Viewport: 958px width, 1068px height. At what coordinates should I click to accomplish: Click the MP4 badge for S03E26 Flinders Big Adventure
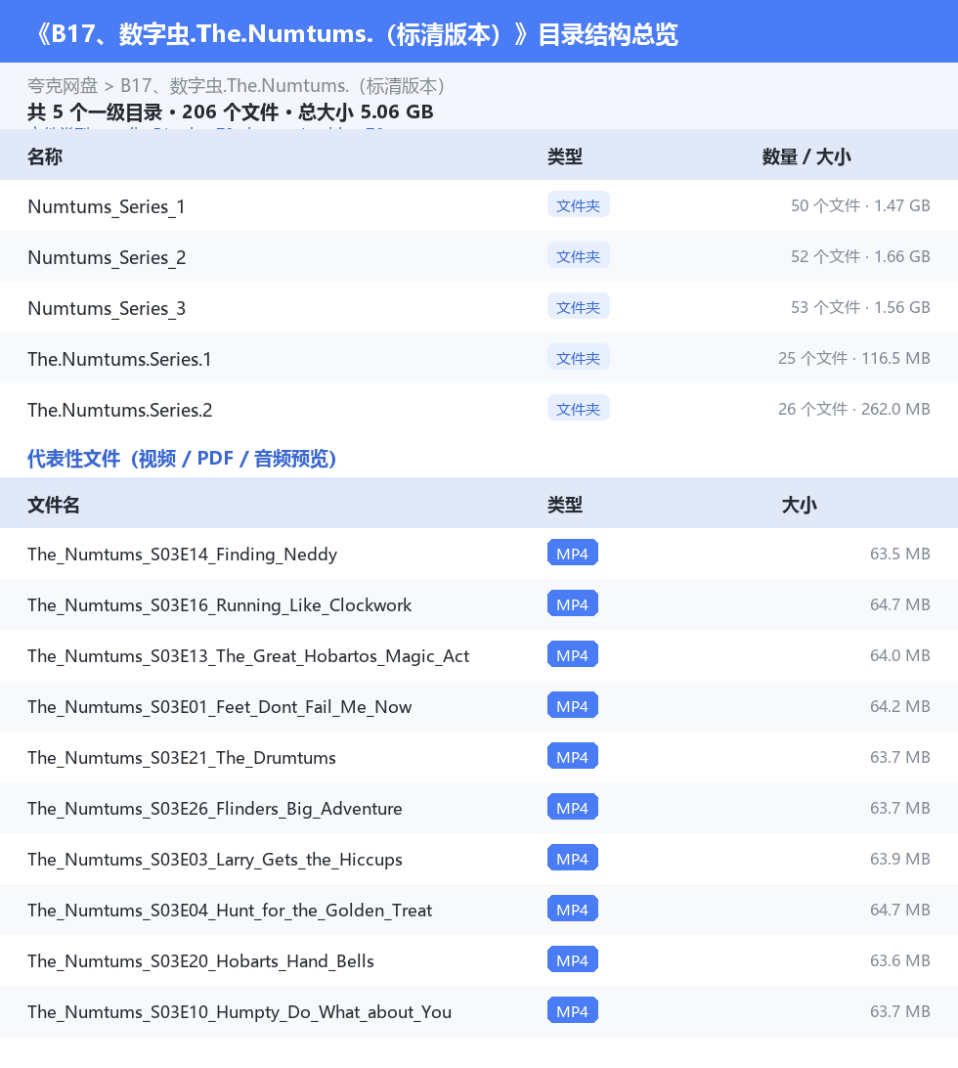coord(573,807)
